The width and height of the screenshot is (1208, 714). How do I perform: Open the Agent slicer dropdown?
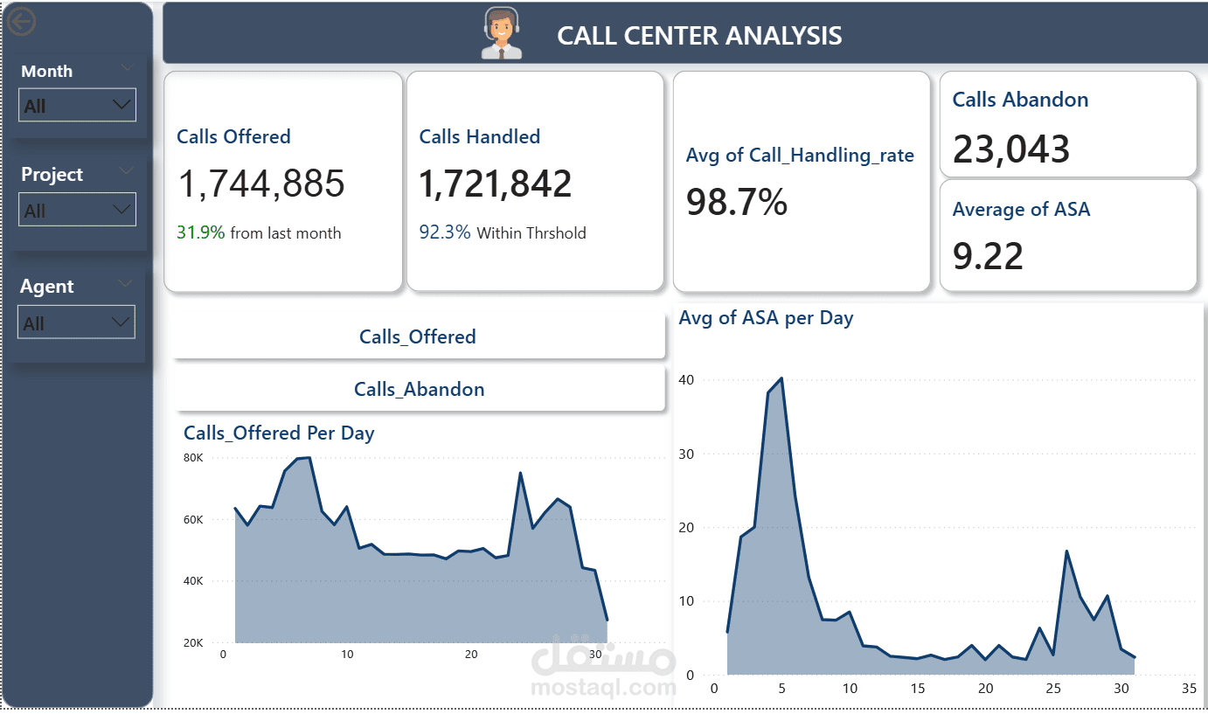point(77,322)
